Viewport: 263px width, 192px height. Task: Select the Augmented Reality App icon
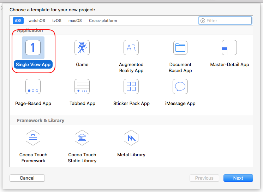click(131, 48)
